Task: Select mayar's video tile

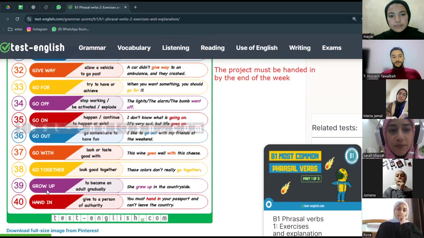Action: click(x=393, y=20)
